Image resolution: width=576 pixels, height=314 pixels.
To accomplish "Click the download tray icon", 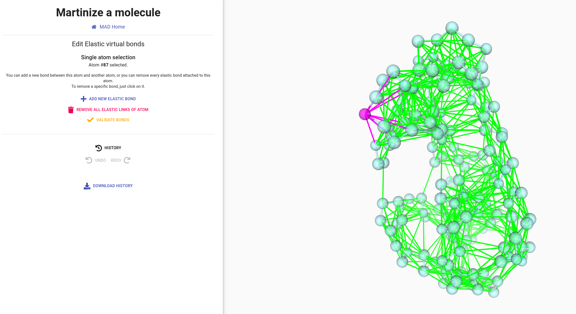I will [x=87, y=186].
